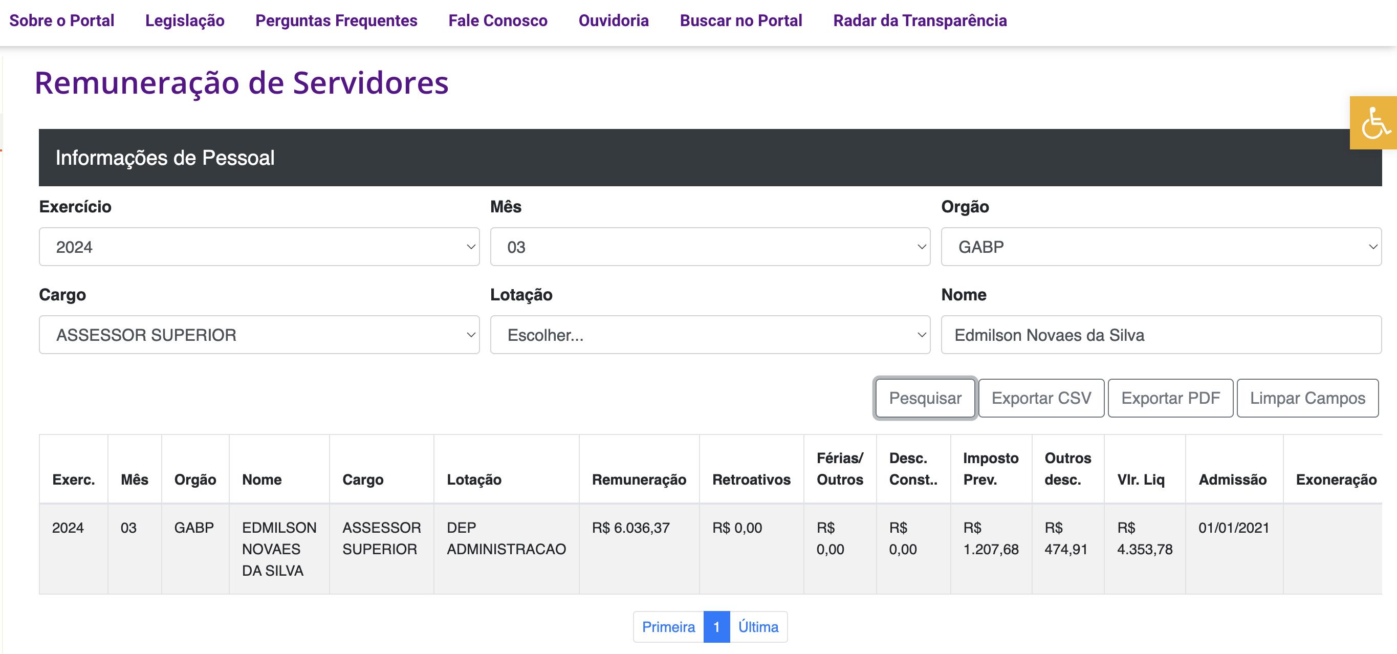This screenshot has height=654, width=1397.
Task: Click the Exportar PDF button
Action: [1170, 398]
